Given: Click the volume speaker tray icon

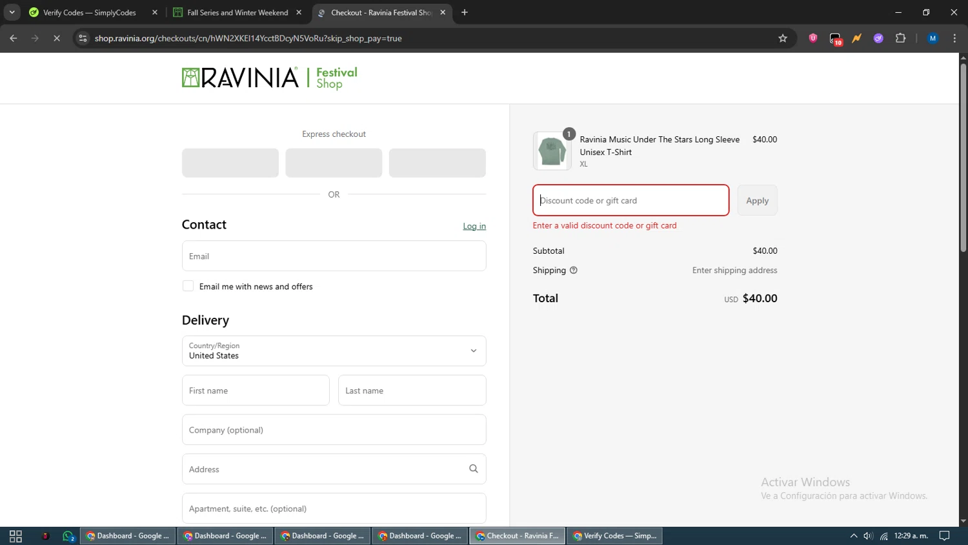Looking at the screenshot, I should pyautogui.click(x=868, y=536).
